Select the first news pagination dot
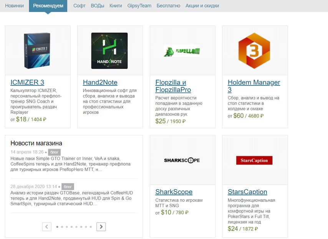The height and width of the screenshot is (239, 328). click(x=57, y=227)
